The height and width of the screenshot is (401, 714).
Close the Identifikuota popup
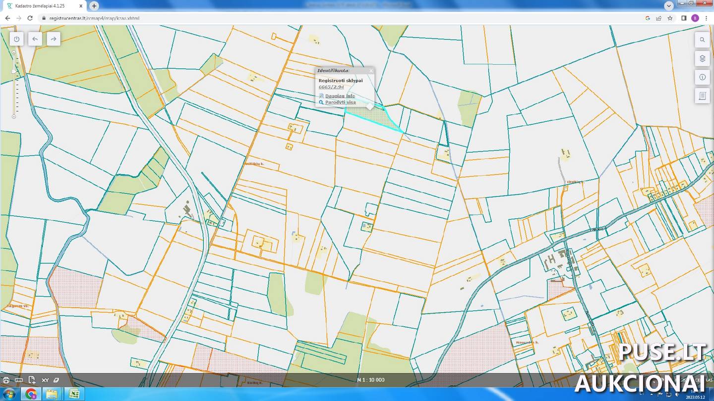click(371, 70)
